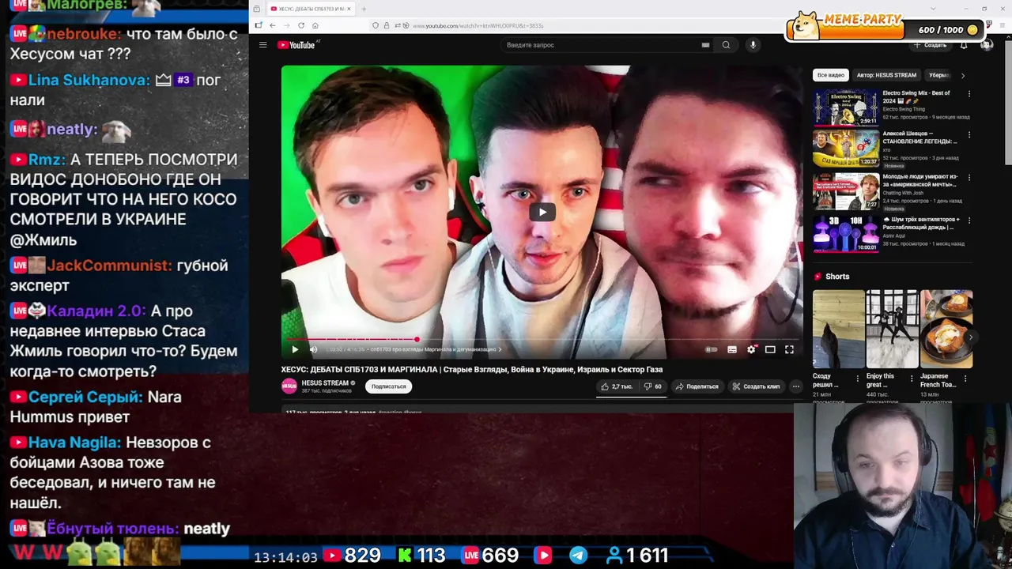Image resolution: width=1012 pixels, height=569 pixels.
Task: Click the Kick K icon in overlay bar
Action: [x=405, y=556]
